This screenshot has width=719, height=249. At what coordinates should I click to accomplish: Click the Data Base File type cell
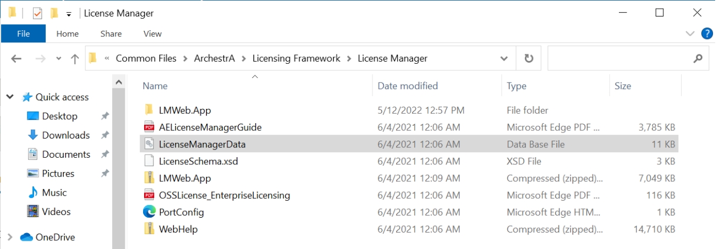point(536,145)
